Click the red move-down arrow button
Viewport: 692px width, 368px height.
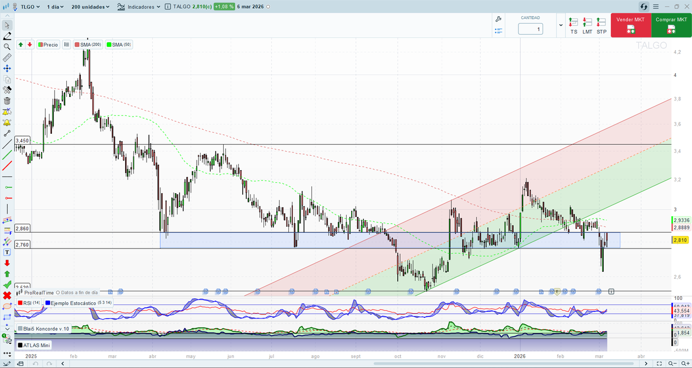29,44
